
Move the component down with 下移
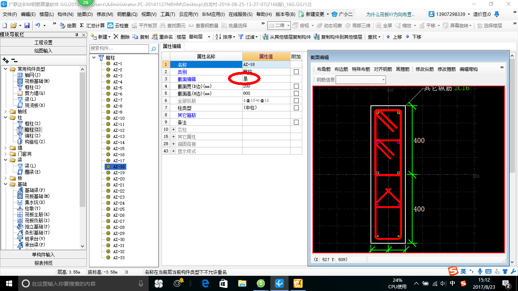(x=413, y=37)
